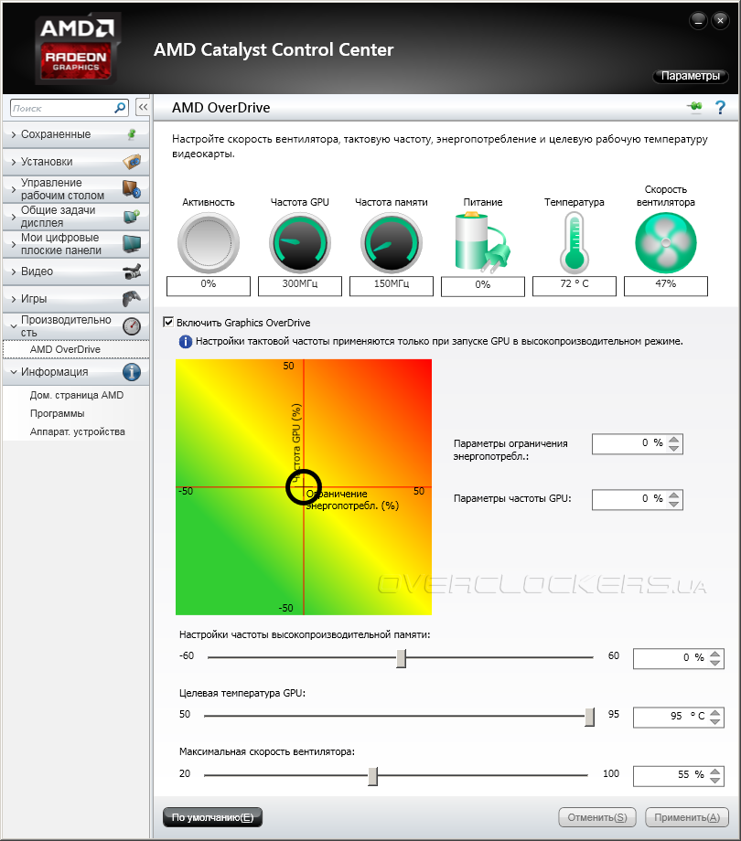Click Мои цифровые плоские панели icon

[x=132, y=243]
